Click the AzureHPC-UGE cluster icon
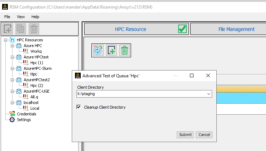 [x=19, y=91]
